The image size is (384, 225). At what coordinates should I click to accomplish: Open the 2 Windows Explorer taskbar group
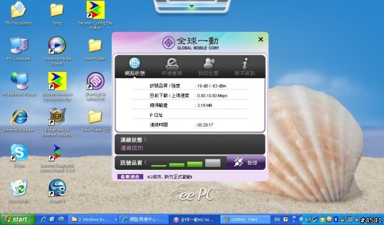tap(93, 220)
